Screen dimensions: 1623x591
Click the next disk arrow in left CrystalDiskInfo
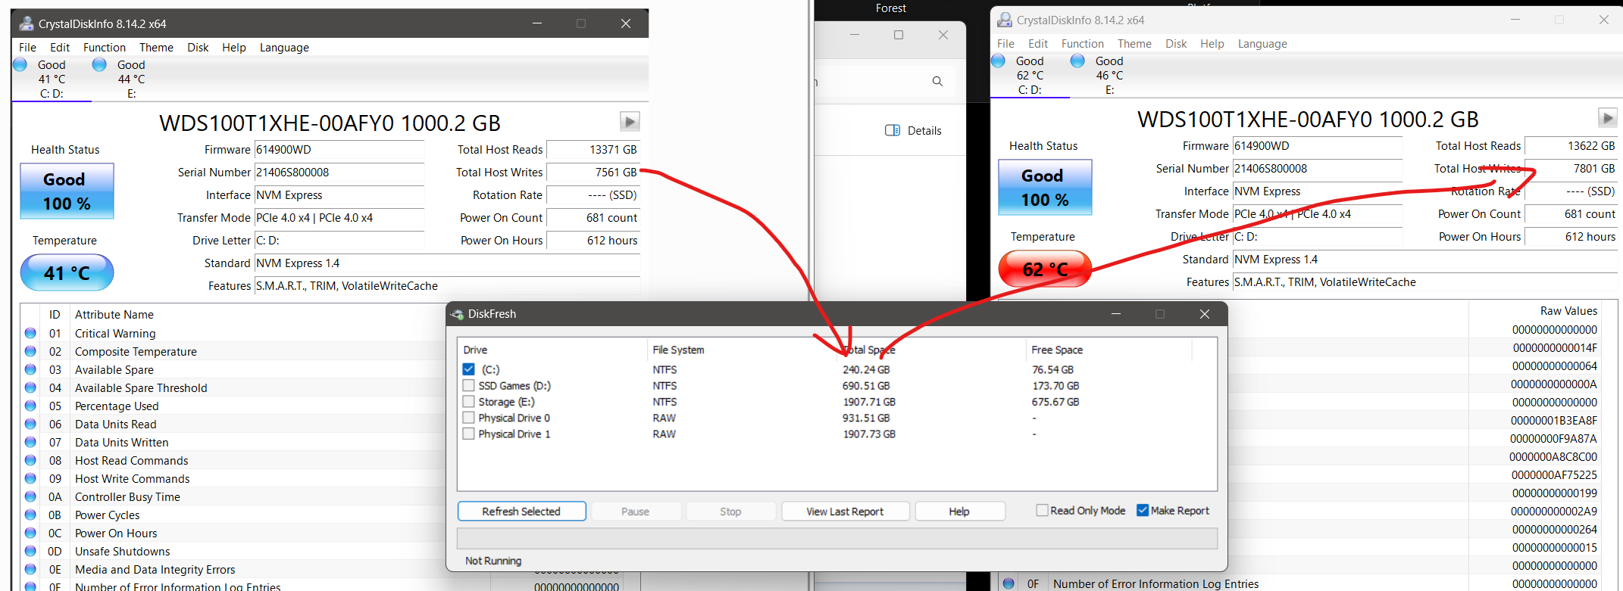pos(629,122)
